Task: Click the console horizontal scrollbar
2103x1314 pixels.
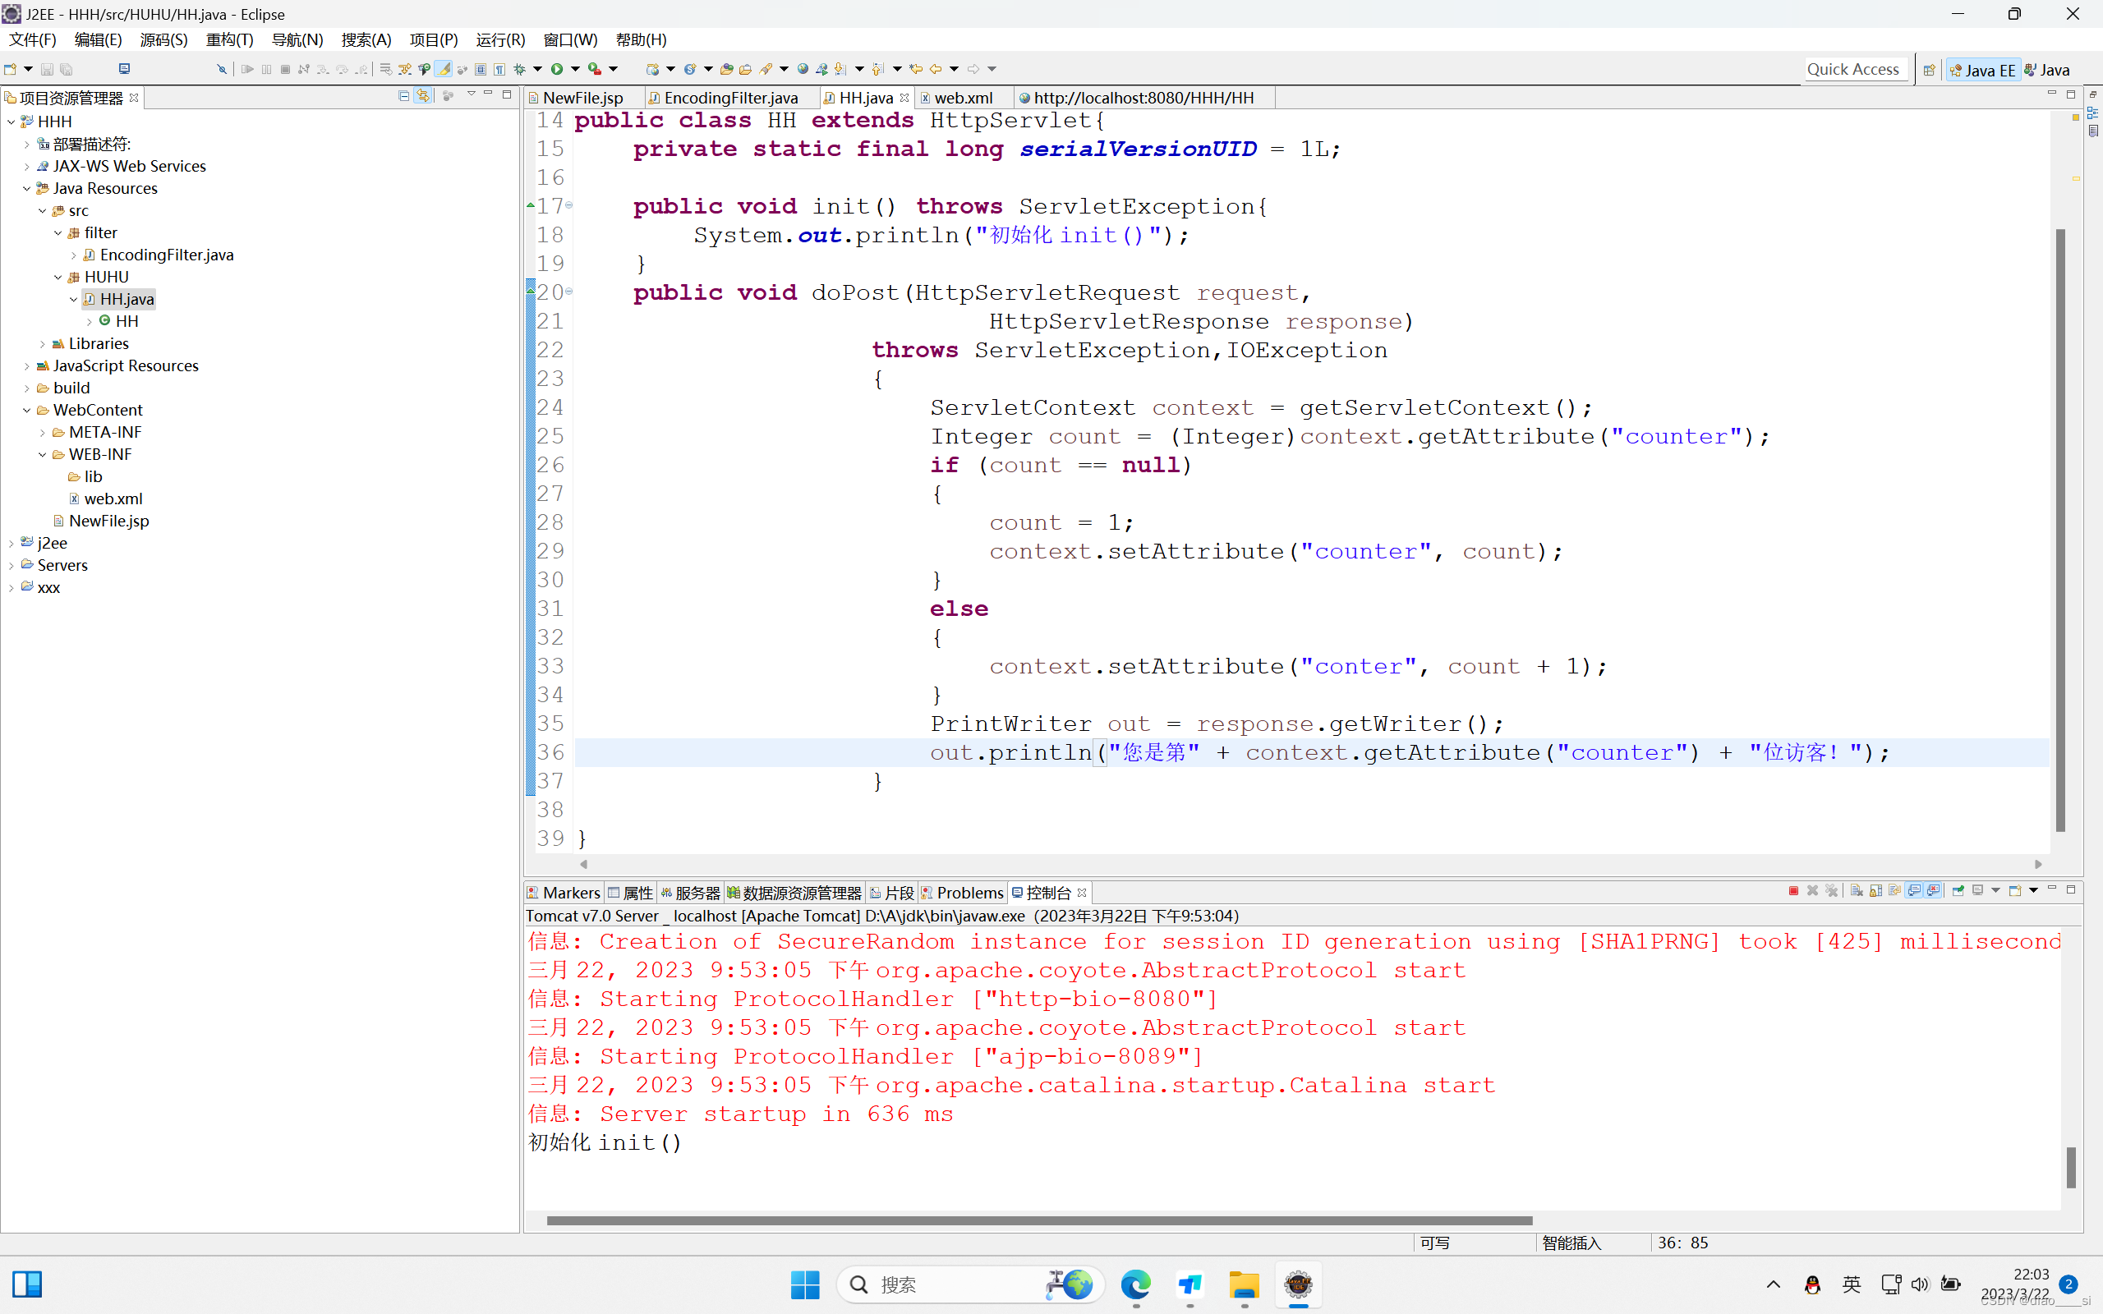Action: (x=1038, y=1220)
